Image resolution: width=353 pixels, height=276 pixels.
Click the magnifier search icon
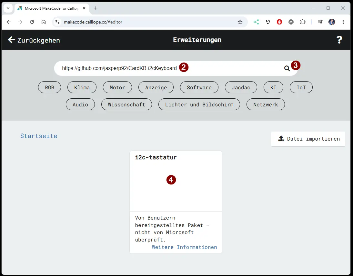(287, 68)
